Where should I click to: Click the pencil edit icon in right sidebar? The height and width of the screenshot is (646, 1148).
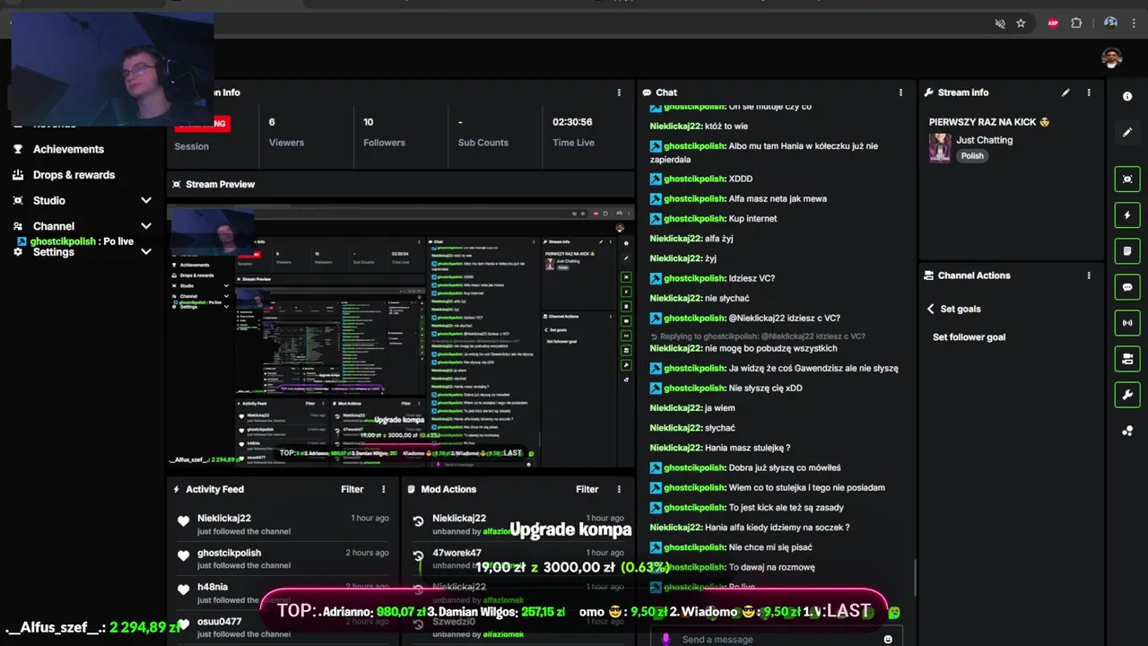[1127, 133]
